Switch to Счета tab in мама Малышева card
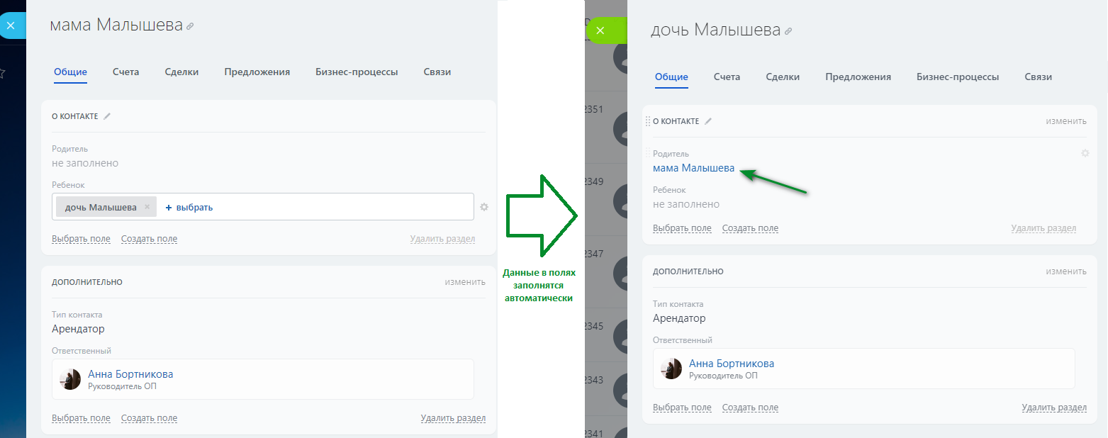The width and height of the screenshot is (1108, 438). 125,72
